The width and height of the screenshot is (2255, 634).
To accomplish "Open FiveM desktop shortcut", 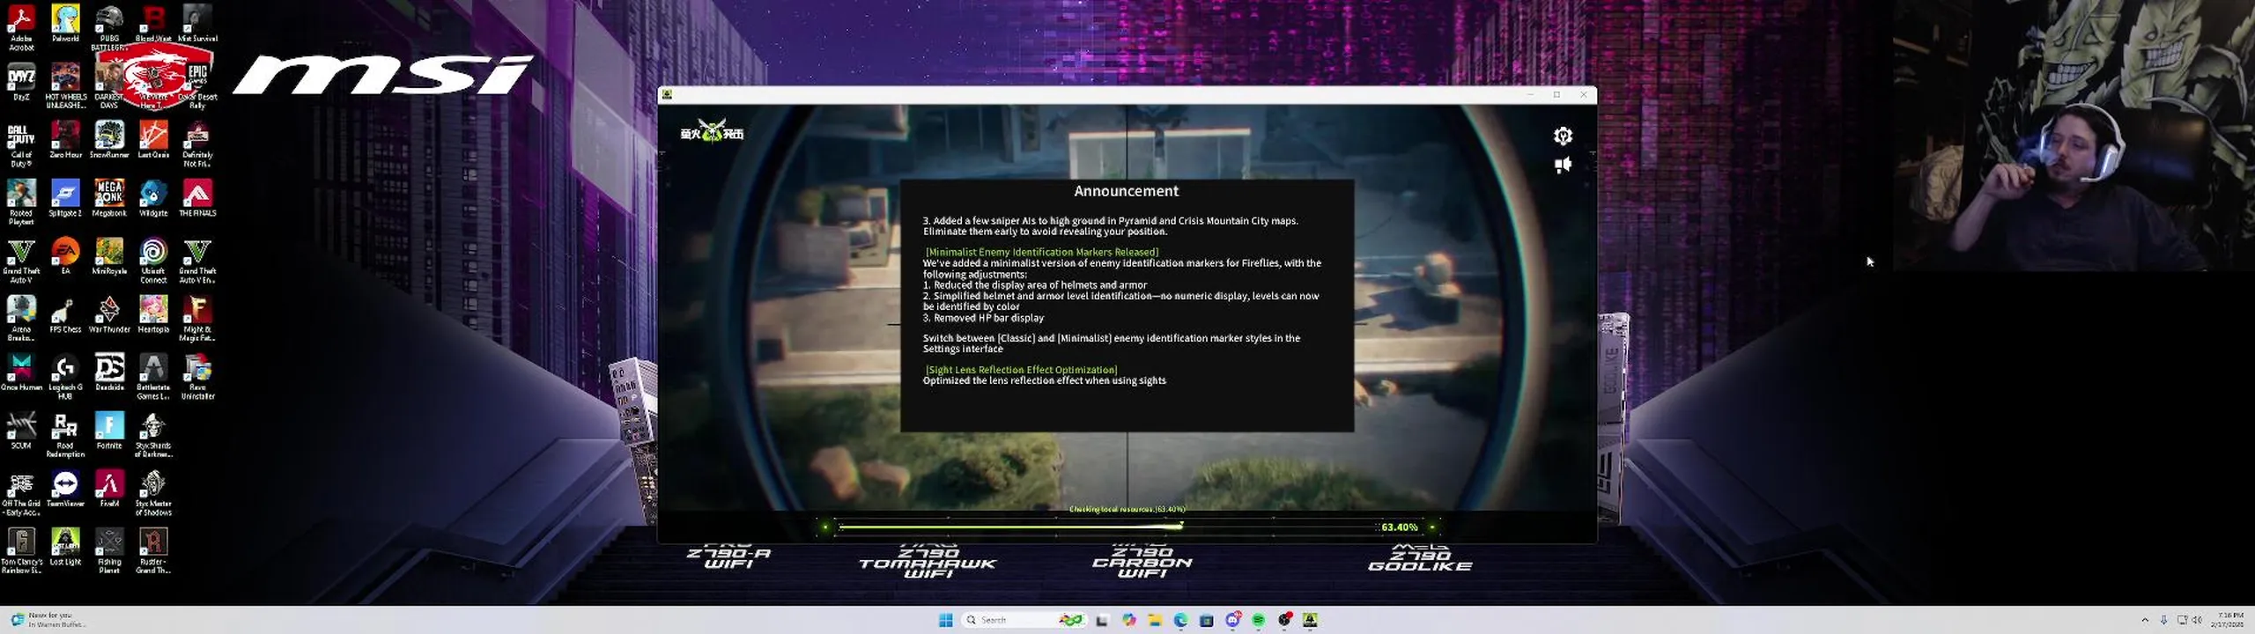I will [x=109, y=488].
